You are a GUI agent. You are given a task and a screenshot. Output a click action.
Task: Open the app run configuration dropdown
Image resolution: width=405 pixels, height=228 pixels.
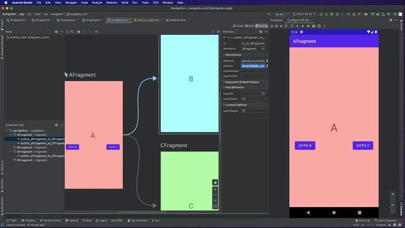point(281,14)
